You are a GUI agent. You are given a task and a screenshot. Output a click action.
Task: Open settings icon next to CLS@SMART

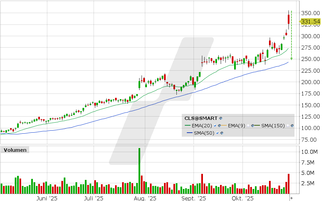click(221, 118)
